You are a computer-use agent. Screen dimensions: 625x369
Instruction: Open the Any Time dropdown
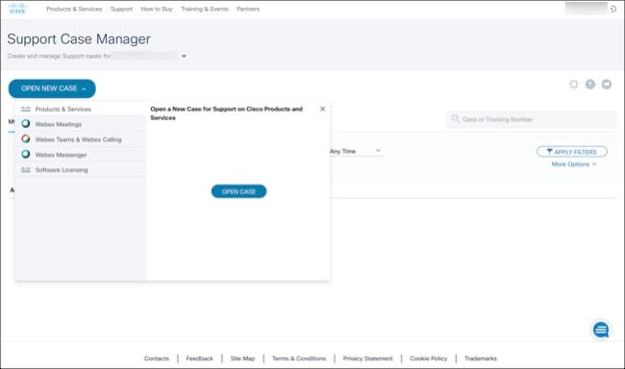click(356, 151)
